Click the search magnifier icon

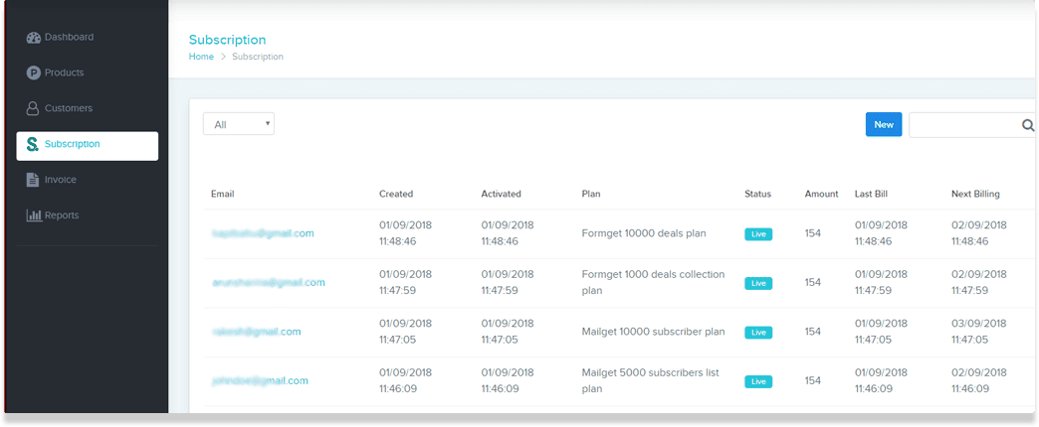click(1027, 125)
